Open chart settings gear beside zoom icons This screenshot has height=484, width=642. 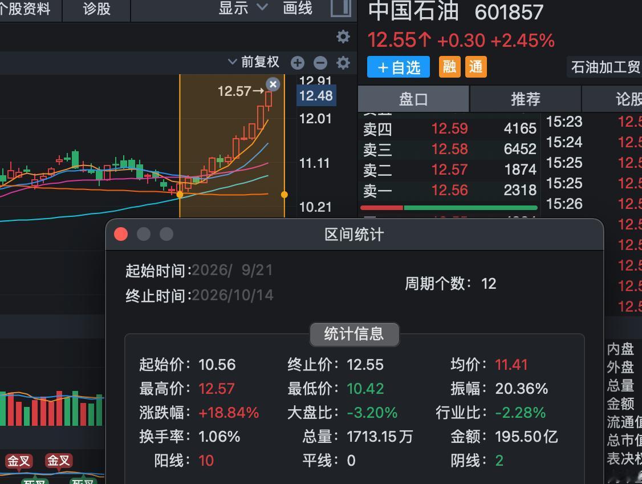tap(343, 63)
